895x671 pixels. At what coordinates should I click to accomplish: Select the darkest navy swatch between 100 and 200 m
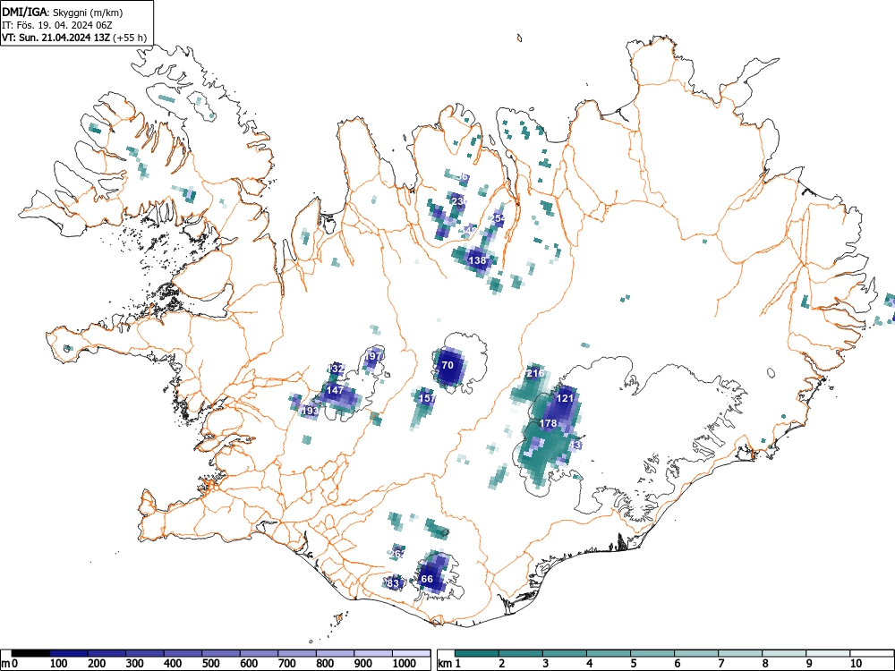69,653
